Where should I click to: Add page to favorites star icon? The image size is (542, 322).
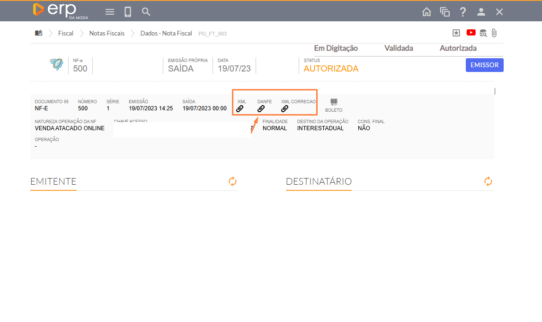pyautogui.click(x=456, y=33)
